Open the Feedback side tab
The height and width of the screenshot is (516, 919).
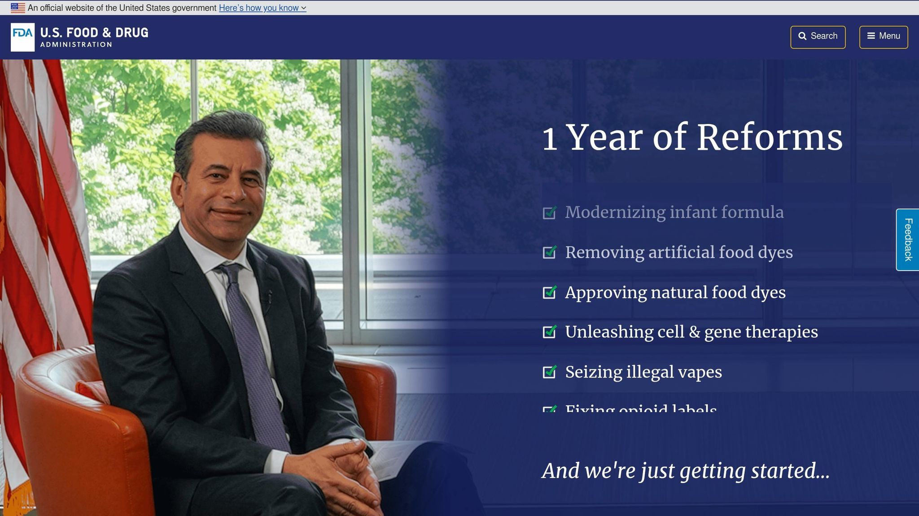pyautogui.click(x=907, y=240)
